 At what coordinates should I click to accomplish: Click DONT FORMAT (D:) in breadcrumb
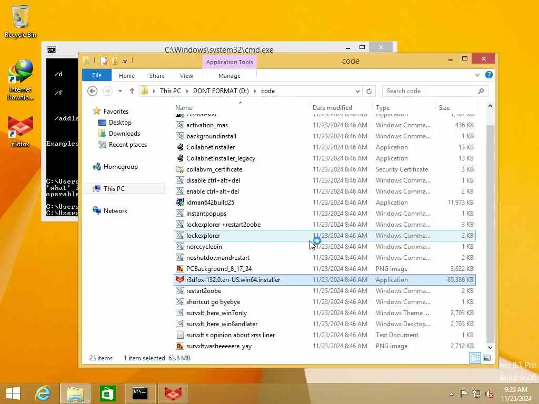tap(221, 91)
